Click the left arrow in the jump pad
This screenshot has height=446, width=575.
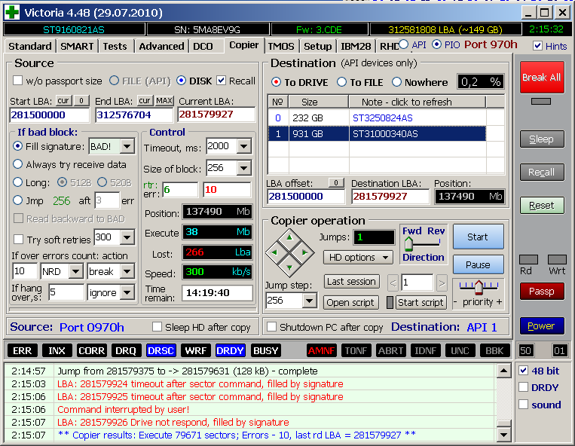click(276, 252)
